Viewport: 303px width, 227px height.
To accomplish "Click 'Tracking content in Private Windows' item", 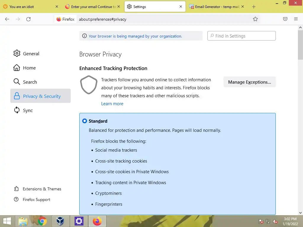I will click(130, 183).
